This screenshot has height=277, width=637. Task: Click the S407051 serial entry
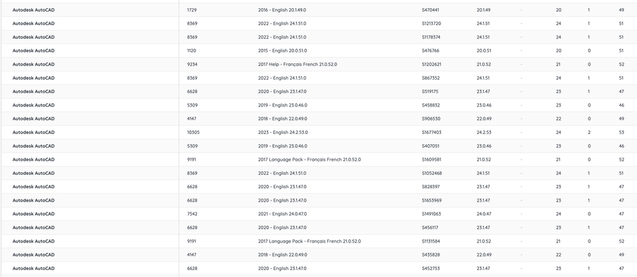coord(430,146)
